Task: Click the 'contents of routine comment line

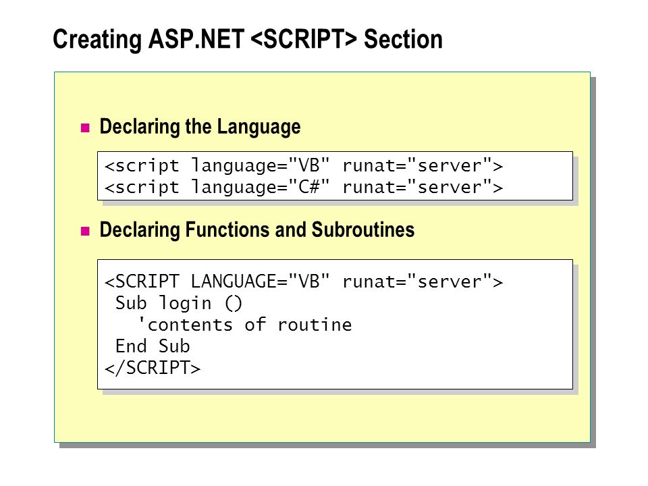Action: tap(244, 325)
